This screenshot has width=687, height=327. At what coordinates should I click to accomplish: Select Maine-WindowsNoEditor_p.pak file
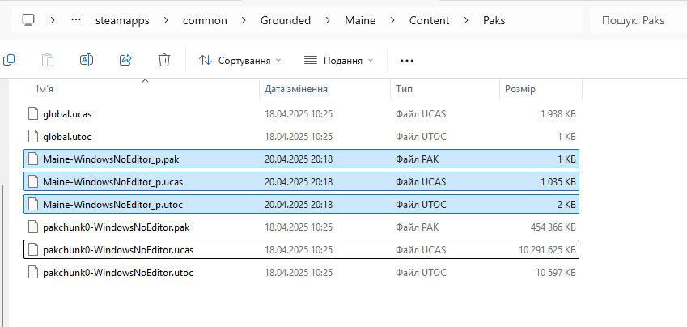106,159
